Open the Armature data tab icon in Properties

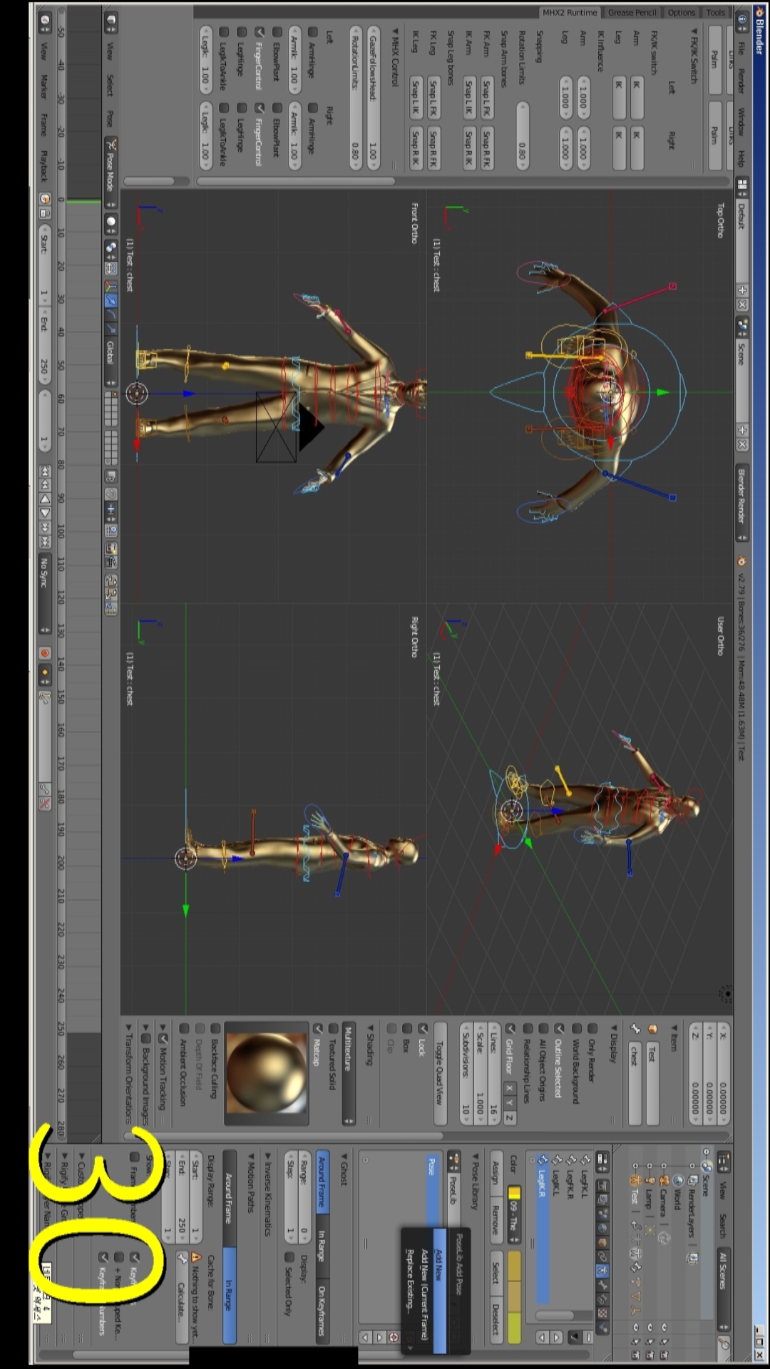[602, 1270]
